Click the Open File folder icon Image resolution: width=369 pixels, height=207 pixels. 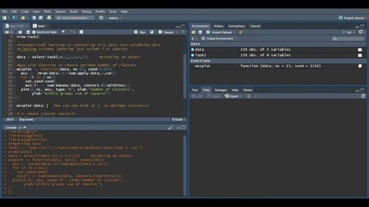(23, 18)
